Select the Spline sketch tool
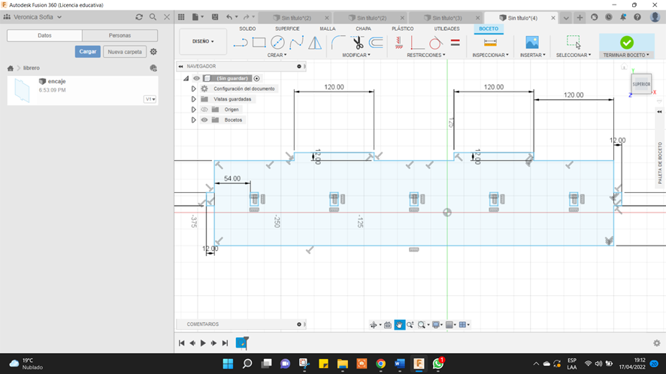 pyautogui.click(x=296, y=43)
